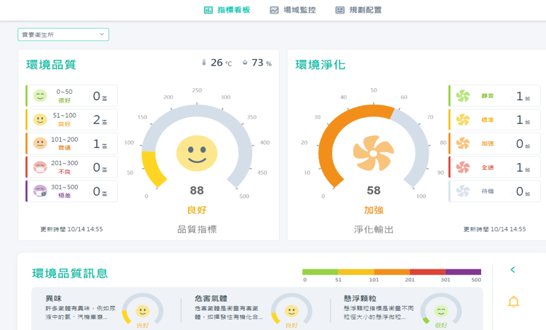546x330 pixels.
Task: Click the 異味 card title
Action: click(x=54, y=298)
